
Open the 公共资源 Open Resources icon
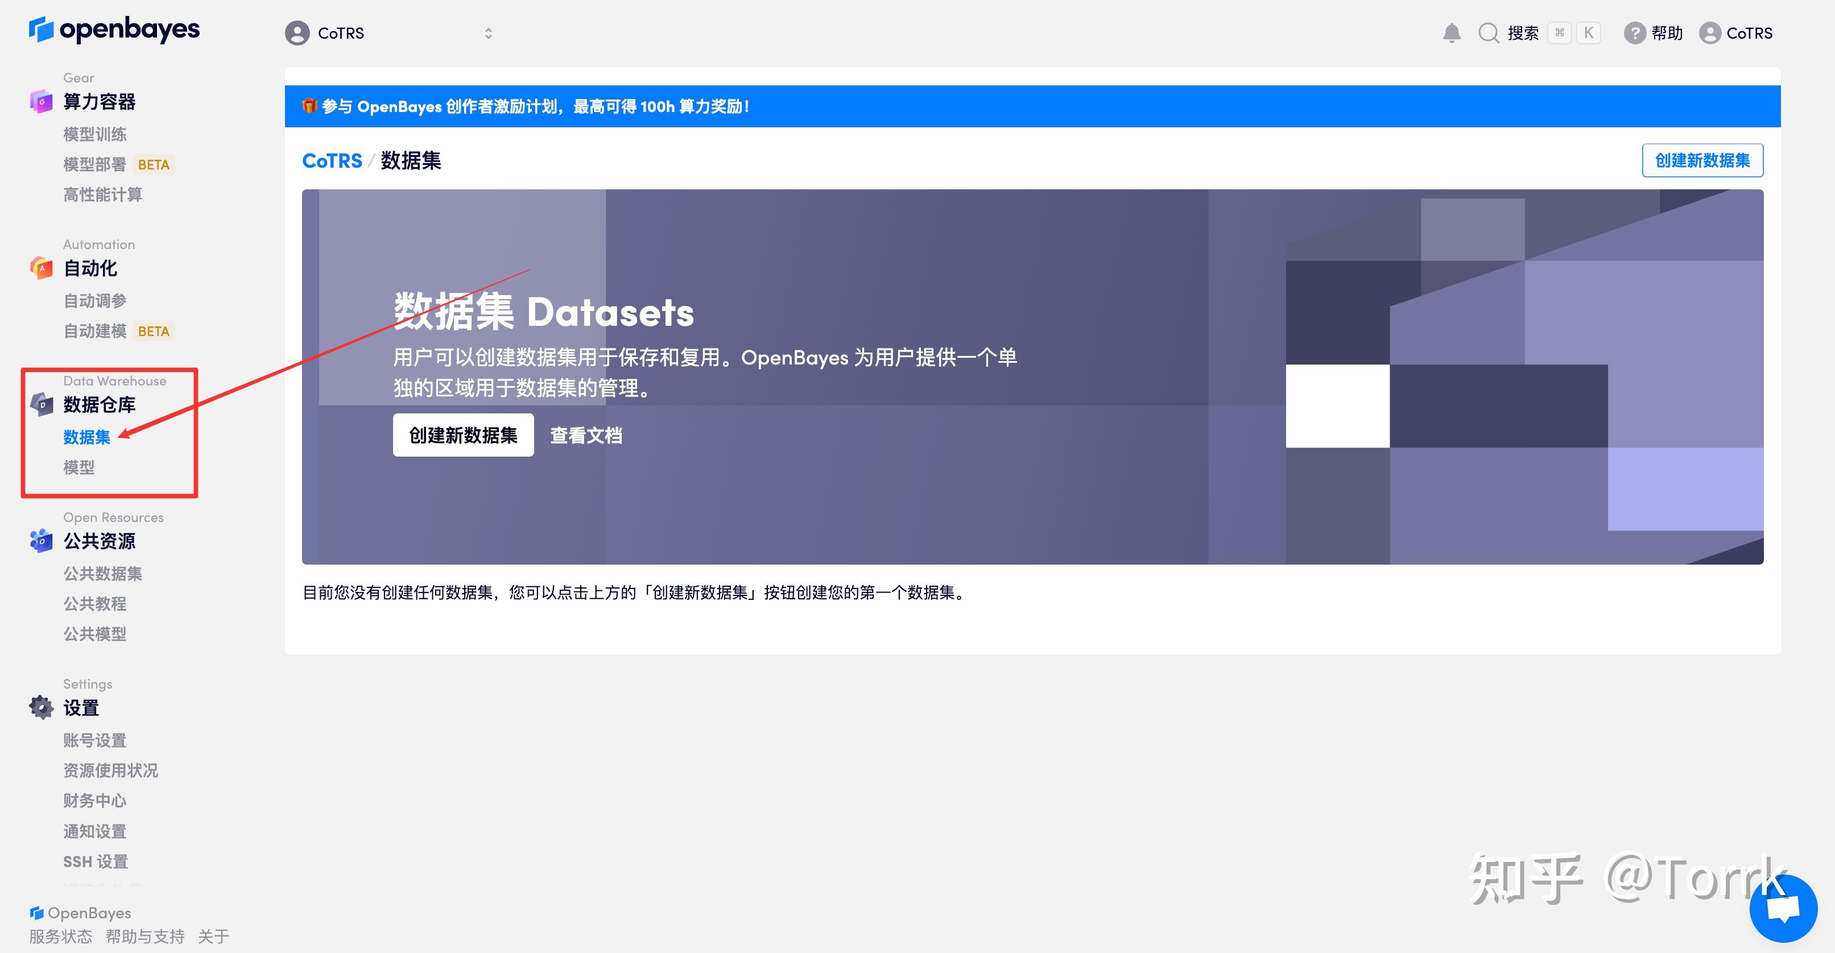coord(40,541)
